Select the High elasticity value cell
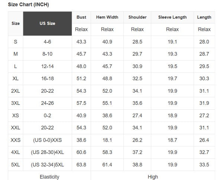 coord(152,177)
